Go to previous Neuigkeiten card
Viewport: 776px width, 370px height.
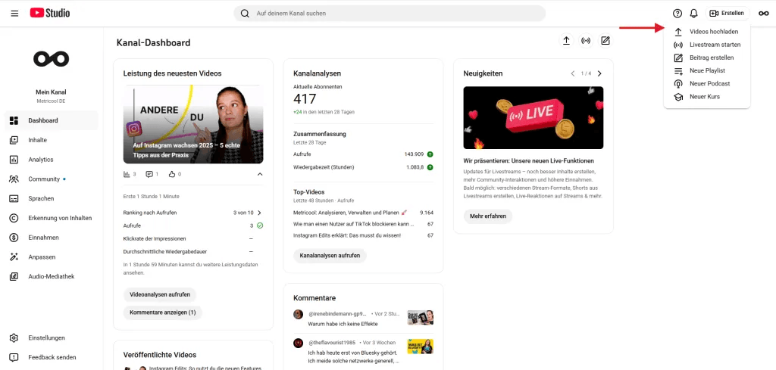(573, 73)
